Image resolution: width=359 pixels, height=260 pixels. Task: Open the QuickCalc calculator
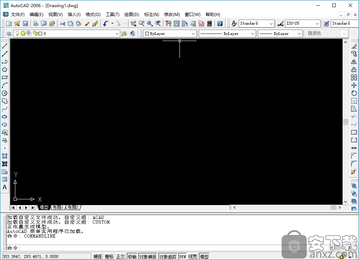pyautogui.click(x=209, y=23)
